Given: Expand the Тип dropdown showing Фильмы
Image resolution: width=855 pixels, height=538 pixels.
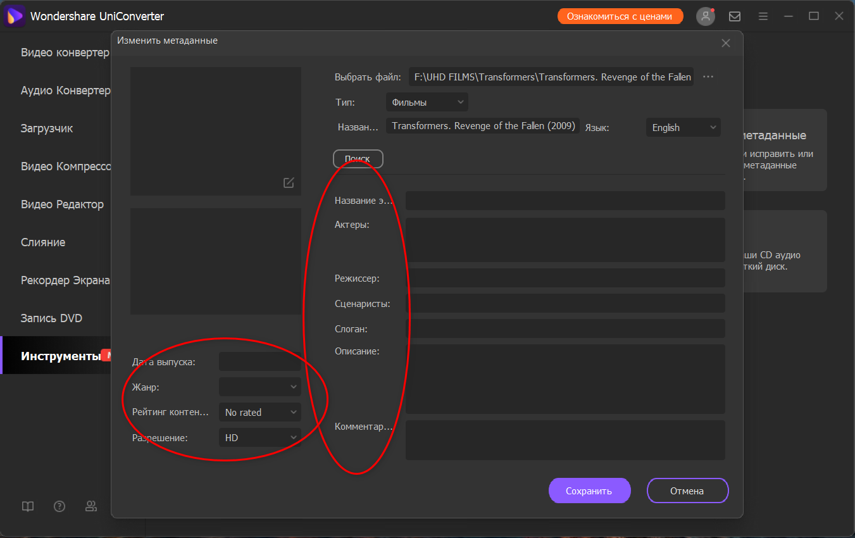Looking at the screenshot, I should coord(427,102).
